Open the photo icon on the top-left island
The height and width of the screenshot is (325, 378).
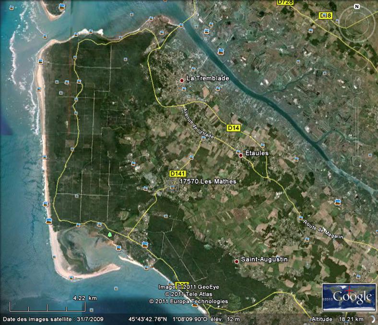pos(61,7)
